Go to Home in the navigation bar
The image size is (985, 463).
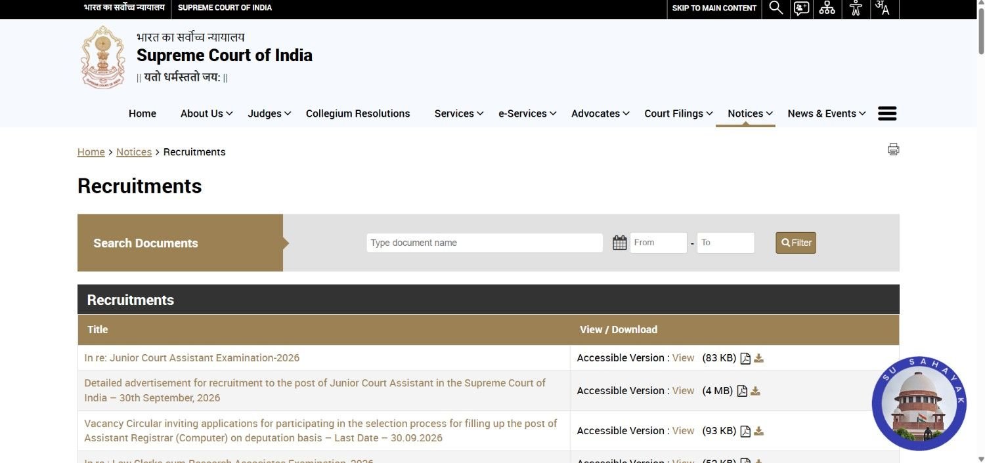[142, 113]
